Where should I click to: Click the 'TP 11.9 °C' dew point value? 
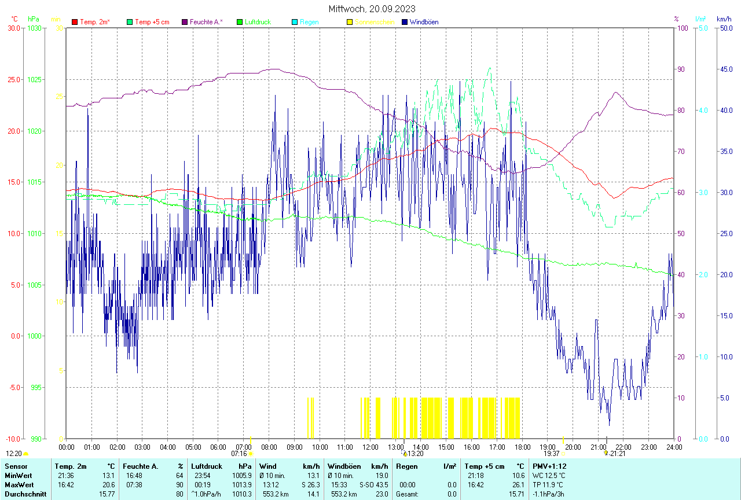pos(548,484)
